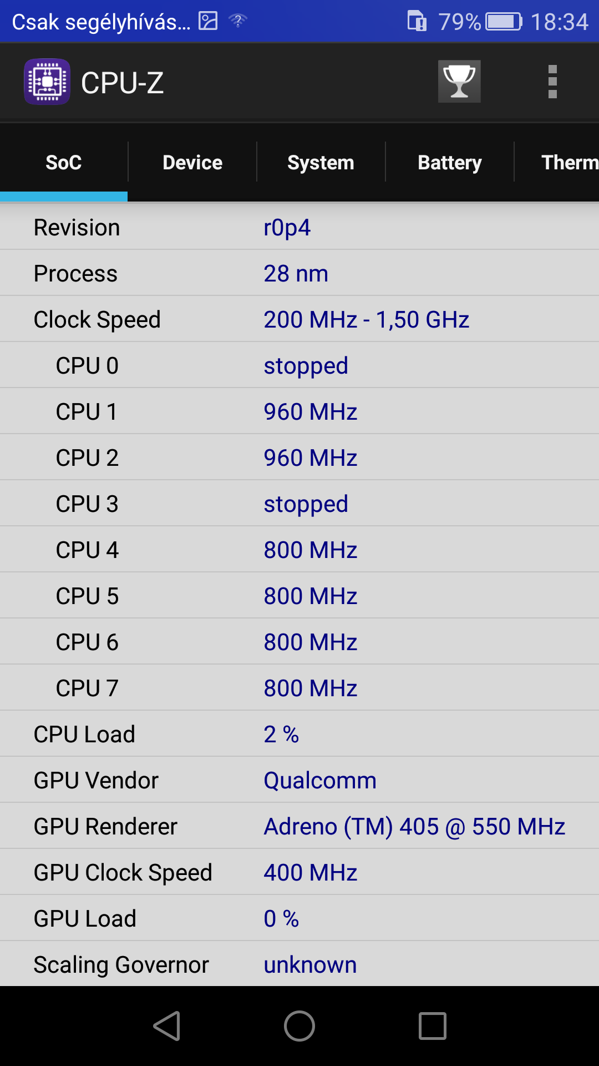Tap the screenshot notification icon

click(208, 21)
